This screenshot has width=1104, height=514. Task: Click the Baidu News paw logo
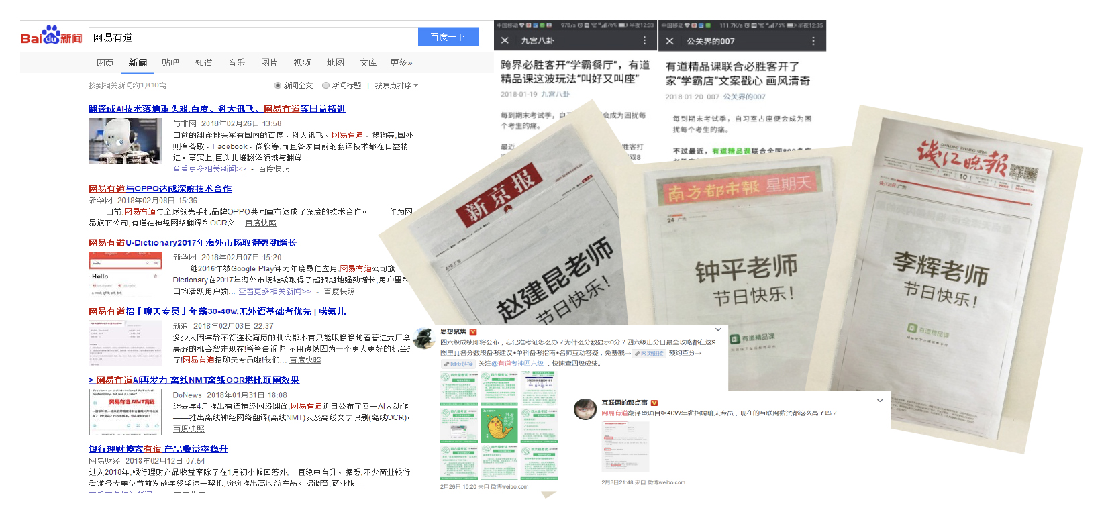tap(51, 36)
